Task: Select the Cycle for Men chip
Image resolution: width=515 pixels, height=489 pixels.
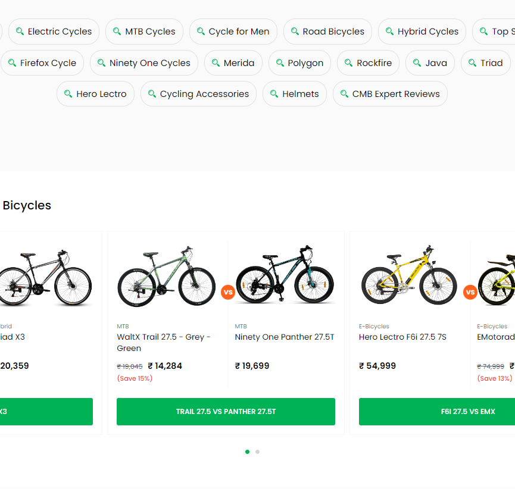Action: [233, 32]
